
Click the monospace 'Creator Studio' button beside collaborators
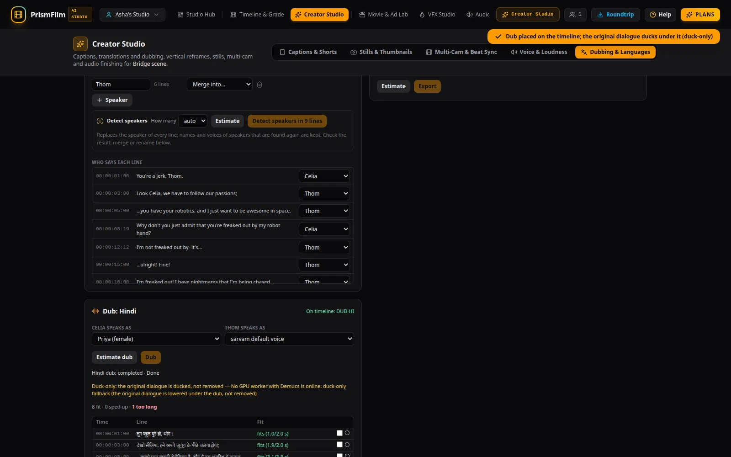pos(528,15)
